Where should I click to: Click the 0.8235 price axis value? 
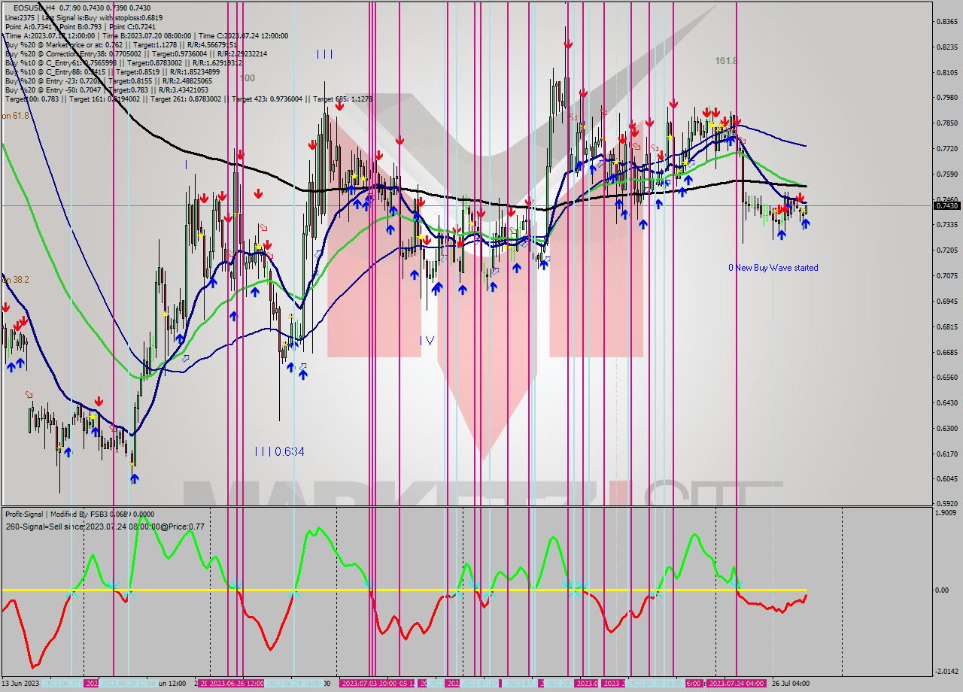[946, 47]
